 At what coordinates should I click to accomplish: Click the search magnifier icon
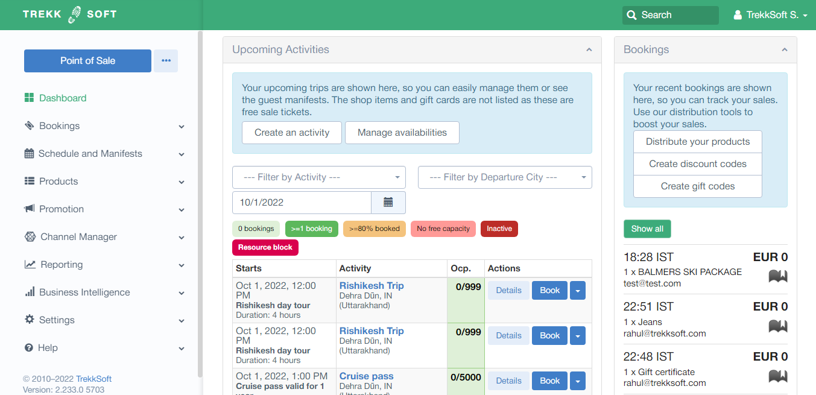tap(631, 15)
